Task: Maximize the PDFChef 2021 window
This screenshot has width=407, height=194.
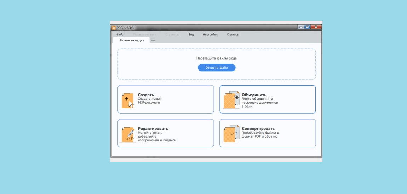Action: coord(307,27)
